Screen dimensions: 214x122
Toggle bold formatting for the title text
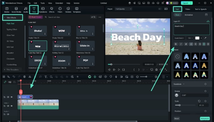coord(176,44)
